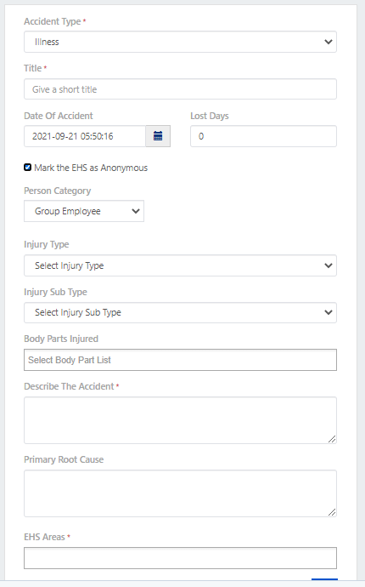Expand the Select Injury Sub Type dropdown
Screen dimensions: 365x587
[x=181, y=312]
